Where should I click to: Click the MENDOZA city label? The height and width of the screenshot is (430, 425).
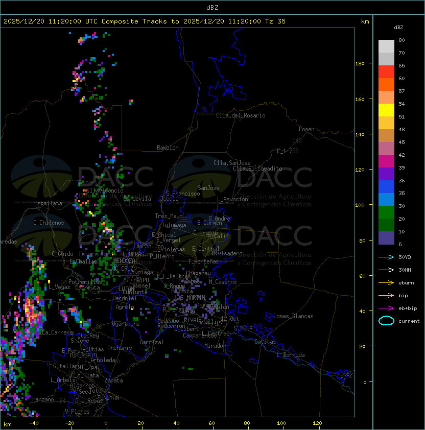pos(124,260)
